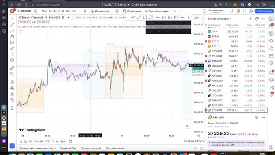Viewport: 275px width, 155px height.
Task: Select the DYDXUSD row in watchlist
Action: tap(236, 96)
